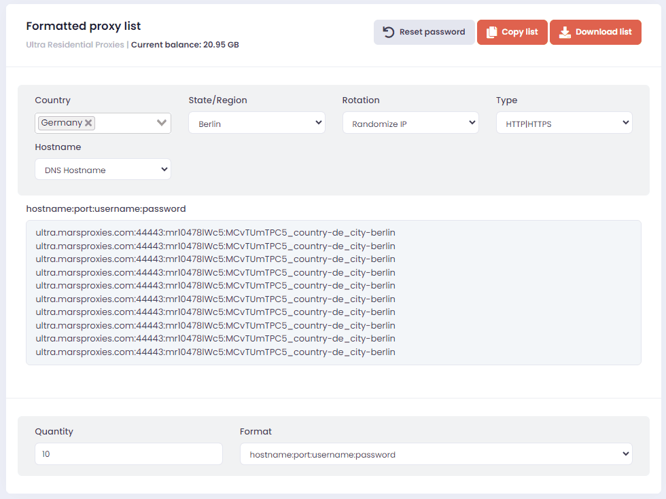666x499 pixels.
Task: Open the Hostname dropdown showing DNS Hostname
Action: (x=103, y=170)
